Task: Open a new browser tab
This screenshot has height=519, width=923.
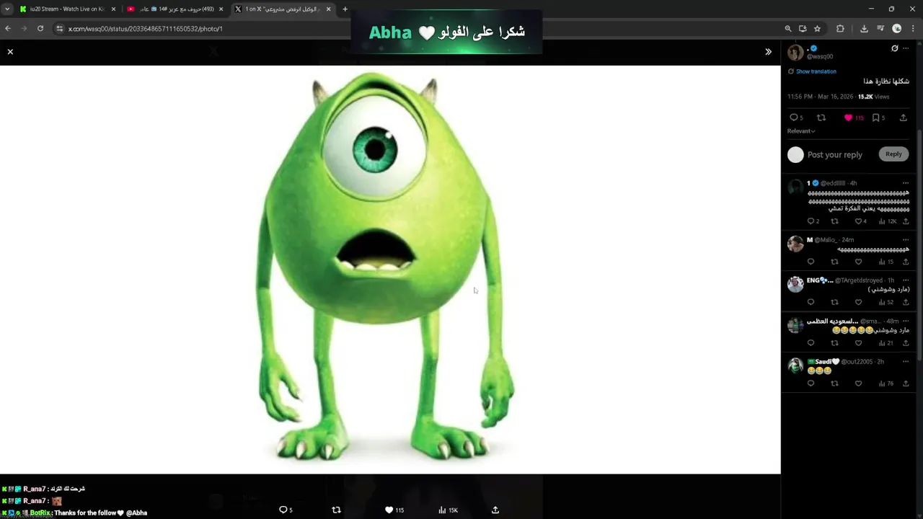Action: tap(345, 9)
